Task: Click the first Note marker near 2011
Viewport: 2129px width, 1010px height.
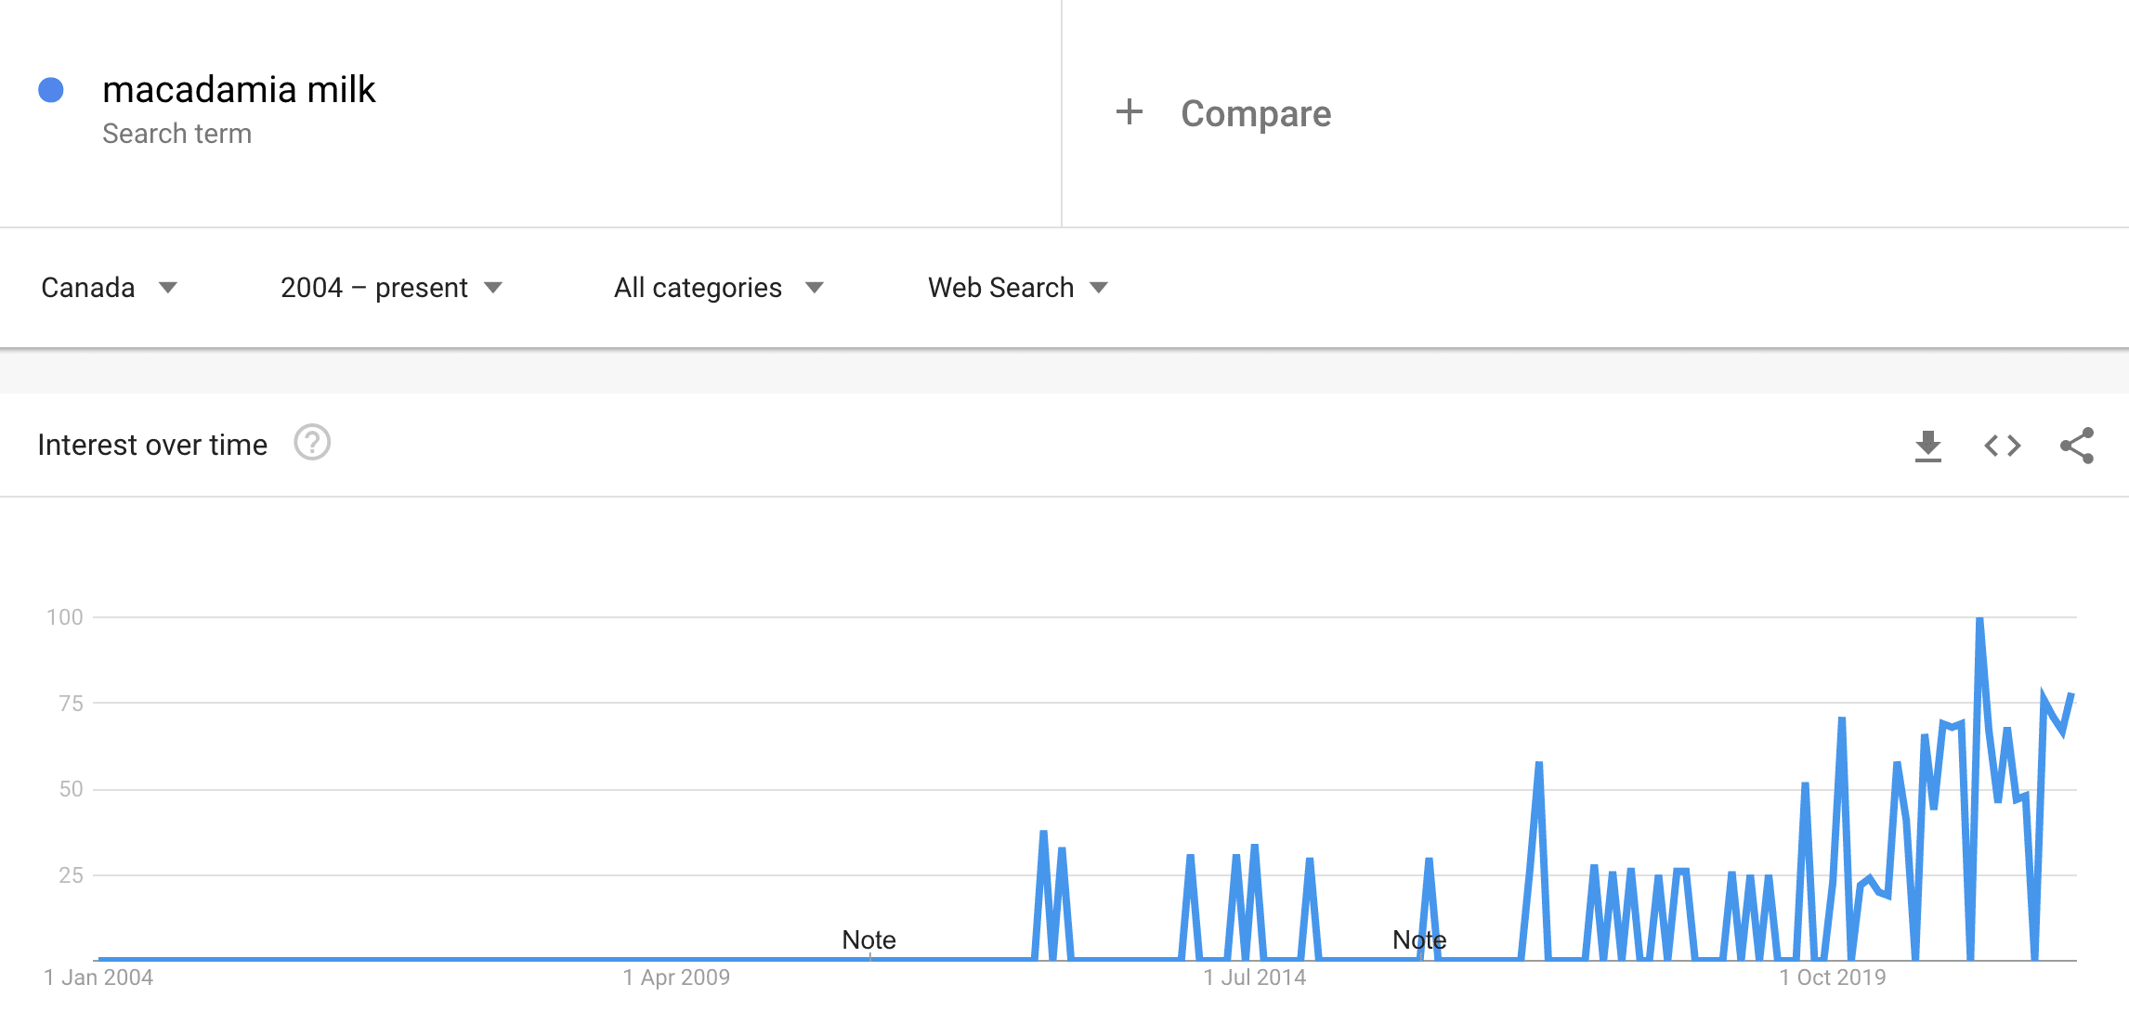Action: click(x=869, y=939)
